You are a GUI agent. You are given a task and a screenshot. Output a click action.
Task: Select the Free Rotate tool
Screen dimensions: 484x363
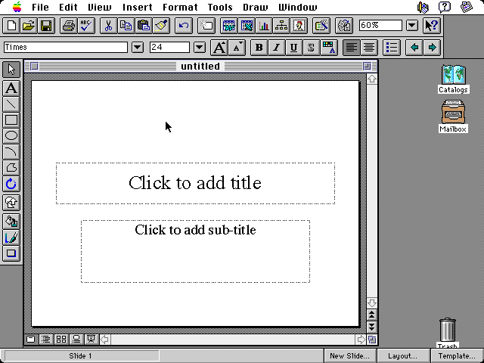point(11,184)
